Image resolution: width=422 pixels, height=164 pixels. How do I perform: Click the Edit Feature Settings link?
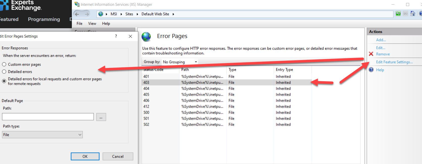(394, 62)
